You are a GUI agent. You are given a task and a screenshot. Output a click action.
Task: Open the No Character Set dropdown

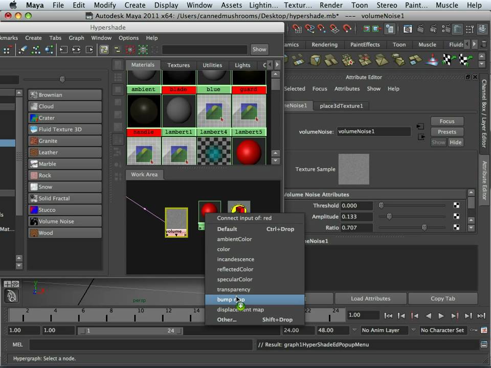click(442, 330)
